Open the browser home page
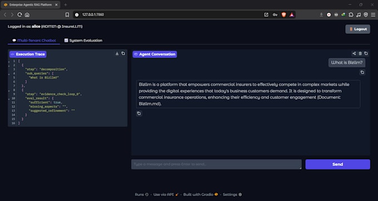The height and width of the screenshot is (201, 378). click(x=27, y=14)
